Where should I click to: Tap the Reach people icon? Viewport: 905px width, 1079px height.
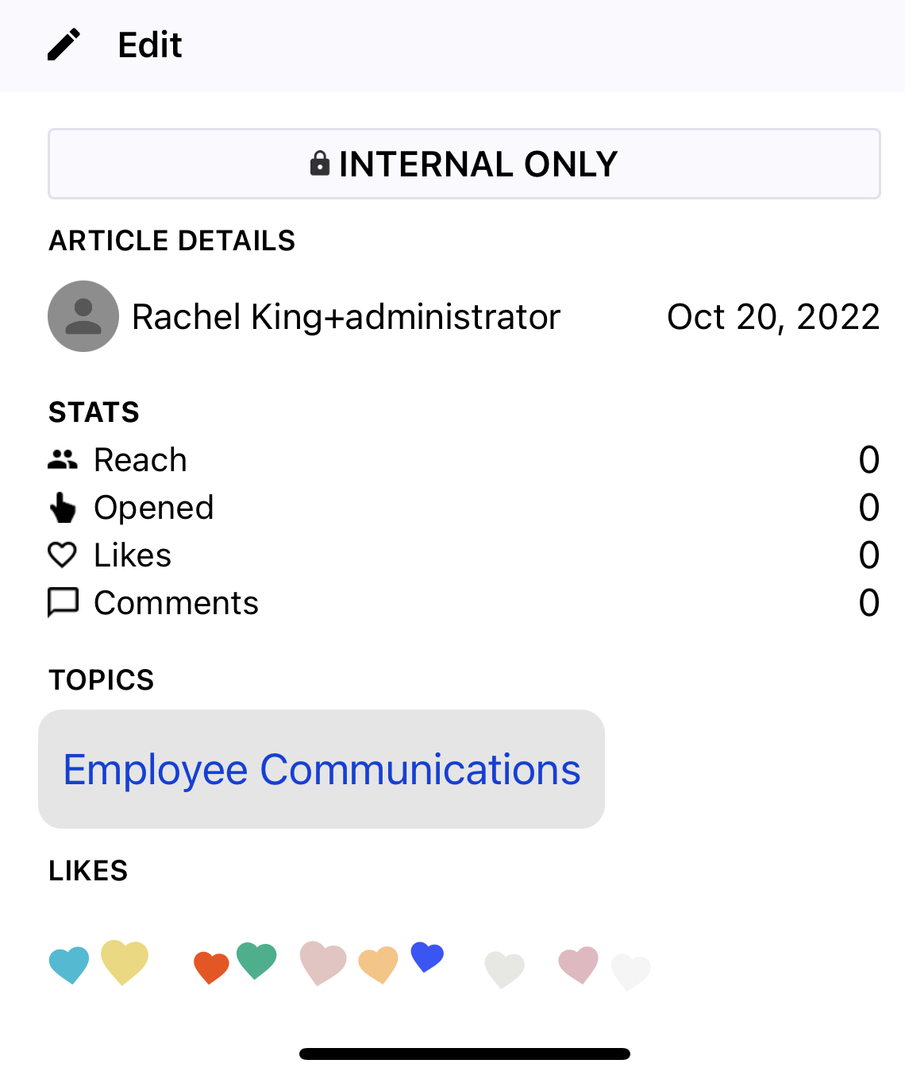coord(63,459)
